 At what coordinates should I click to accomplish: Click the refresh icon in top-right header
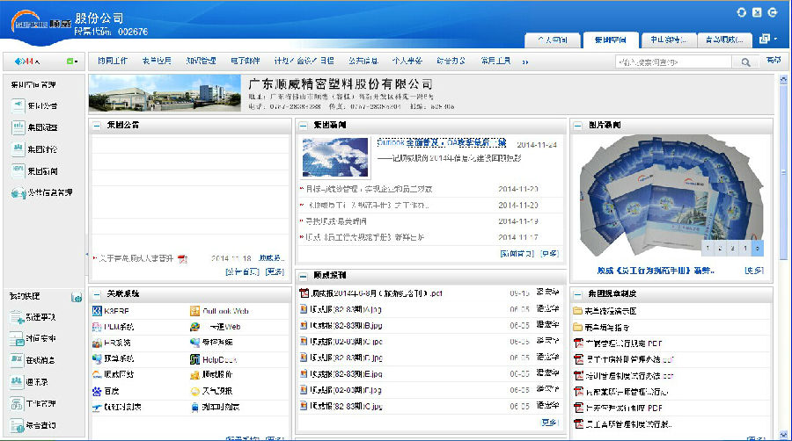coord(757,12)
